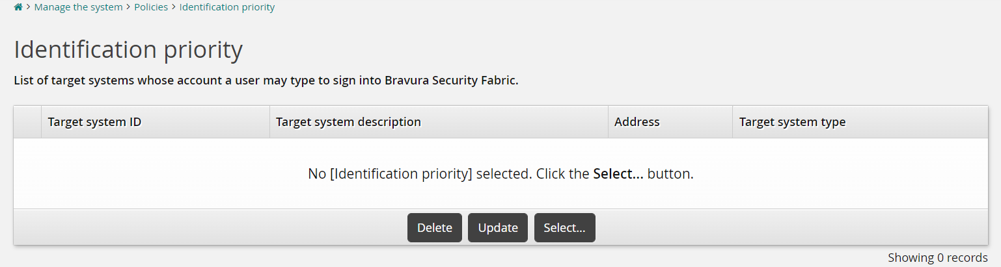Click bold 'Select...' text in empty message

[618, 174]
